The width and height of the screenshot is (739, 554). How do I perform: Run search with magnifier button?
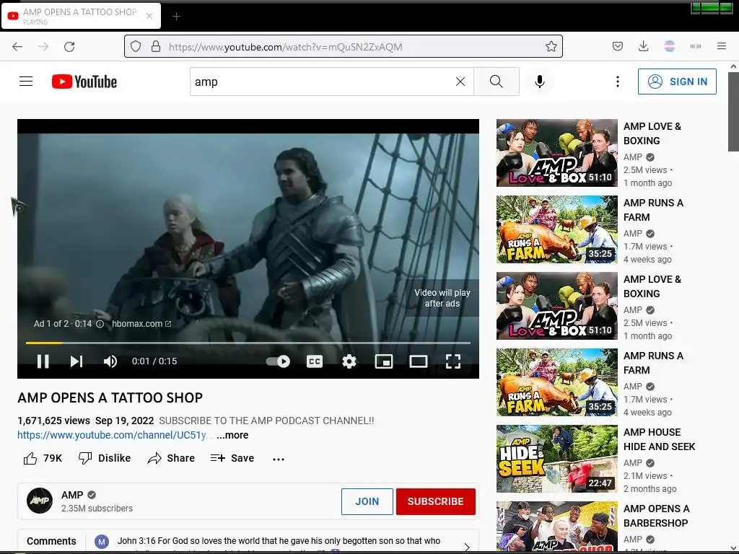tap(497, 82)
